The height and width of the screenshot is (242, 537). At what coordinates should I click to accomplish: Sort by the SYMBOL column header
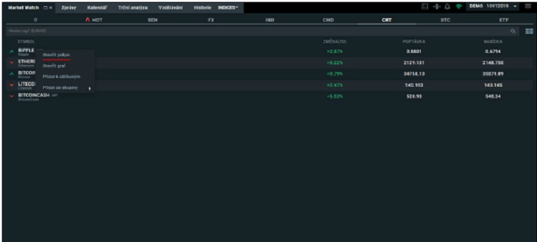[x=26, y=42]
